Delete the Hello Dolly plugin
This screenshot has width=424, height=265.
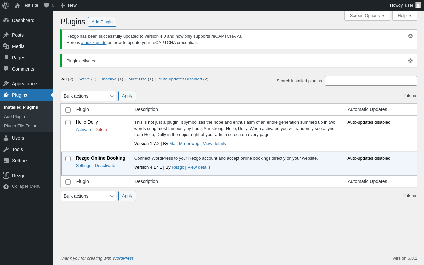pos(101,129)
